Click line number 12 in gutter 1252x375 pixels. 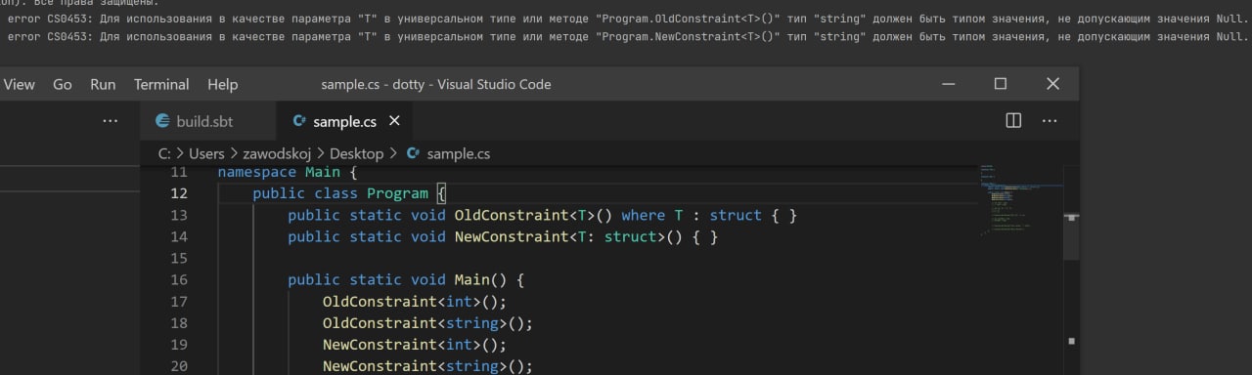pos(178,193)
